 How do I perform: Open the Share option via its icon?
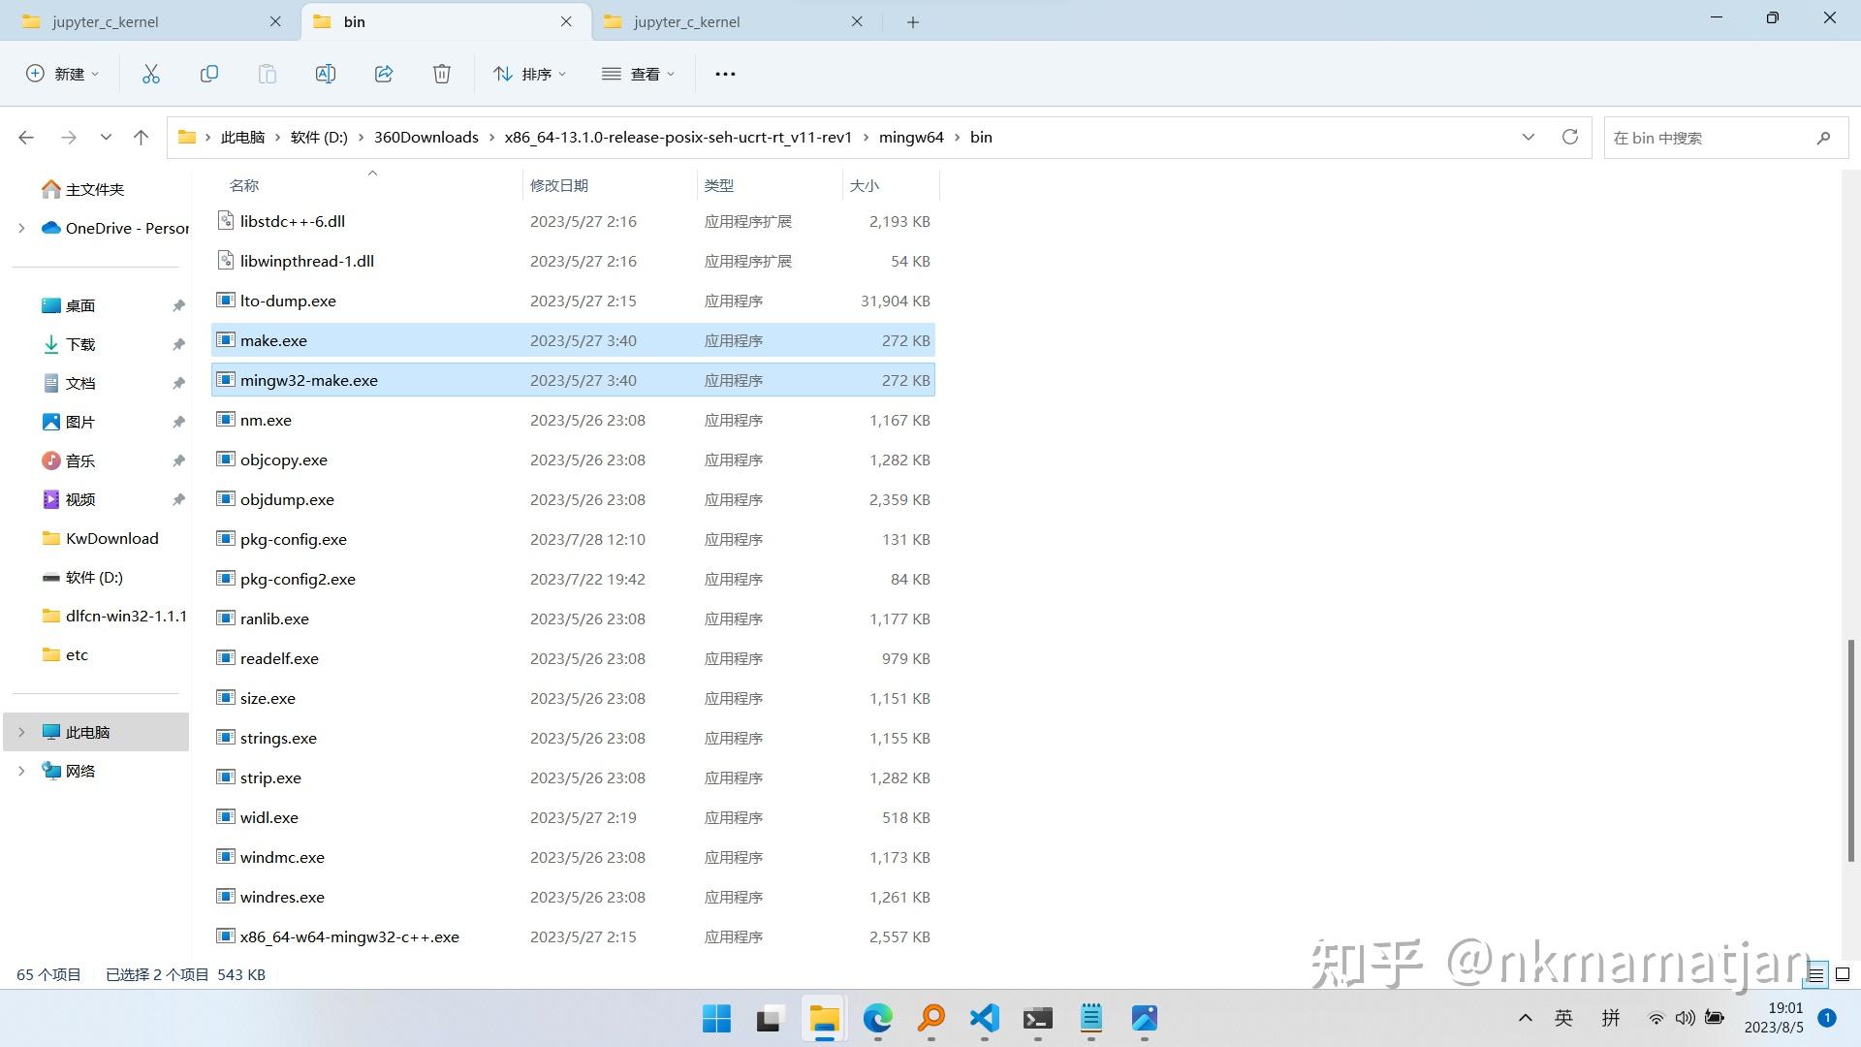click(384, 73)
